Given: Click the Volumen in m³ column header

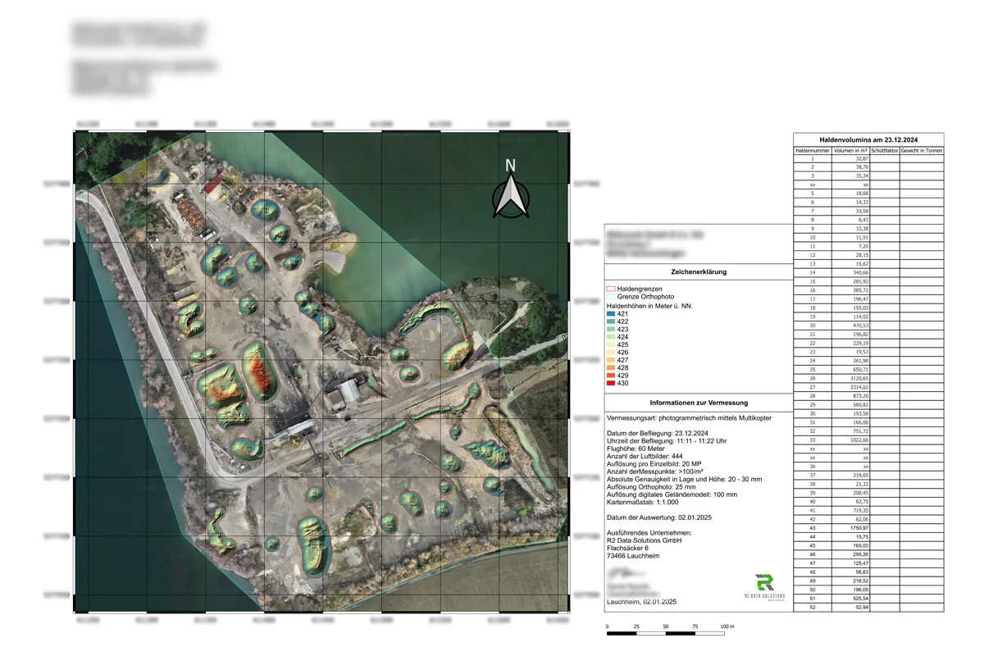Looking at the screenshot, I should pyautogui.click(x=851, y=150).
